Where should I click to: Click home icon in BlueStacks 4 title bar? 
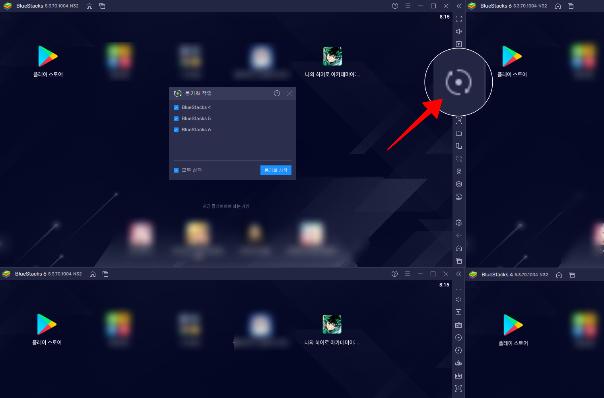(559, 275)
